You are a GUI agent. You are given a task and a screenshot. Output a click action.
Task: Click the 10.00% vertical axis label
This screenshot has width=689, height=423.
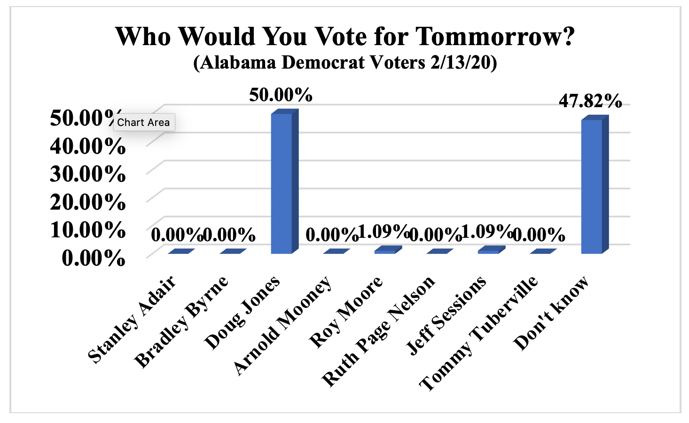coord(87,230)
